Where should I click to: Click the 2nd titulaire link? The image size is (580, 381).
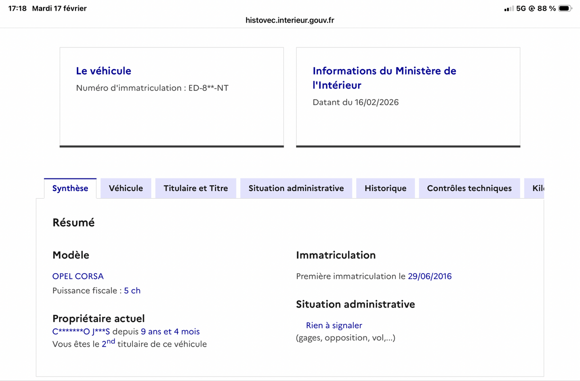(106, 344)
